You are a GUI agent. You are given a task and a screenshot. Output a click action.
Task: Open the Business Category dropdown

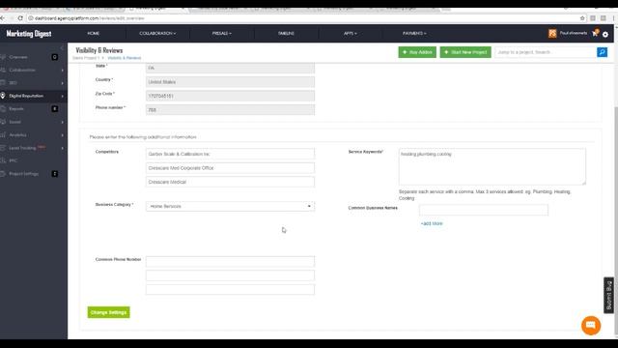[x=230, y=206]
